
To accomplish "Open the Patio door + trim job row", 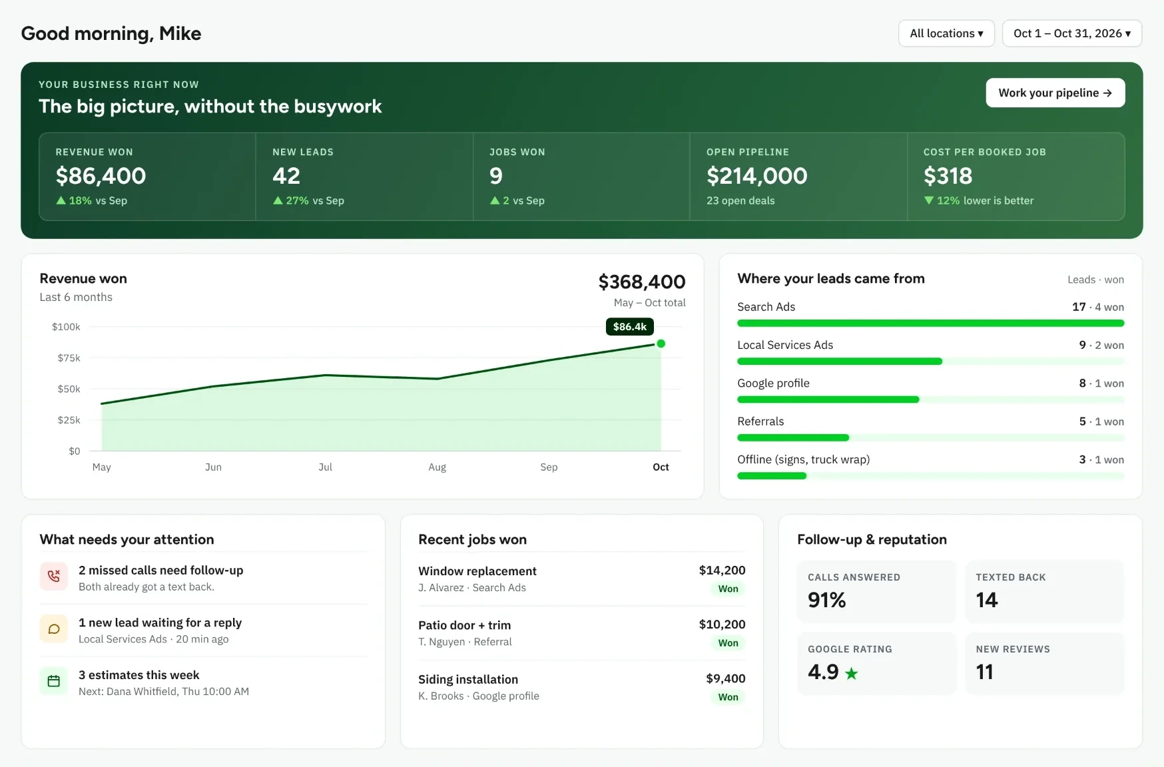I will click(x=581, y=633).
